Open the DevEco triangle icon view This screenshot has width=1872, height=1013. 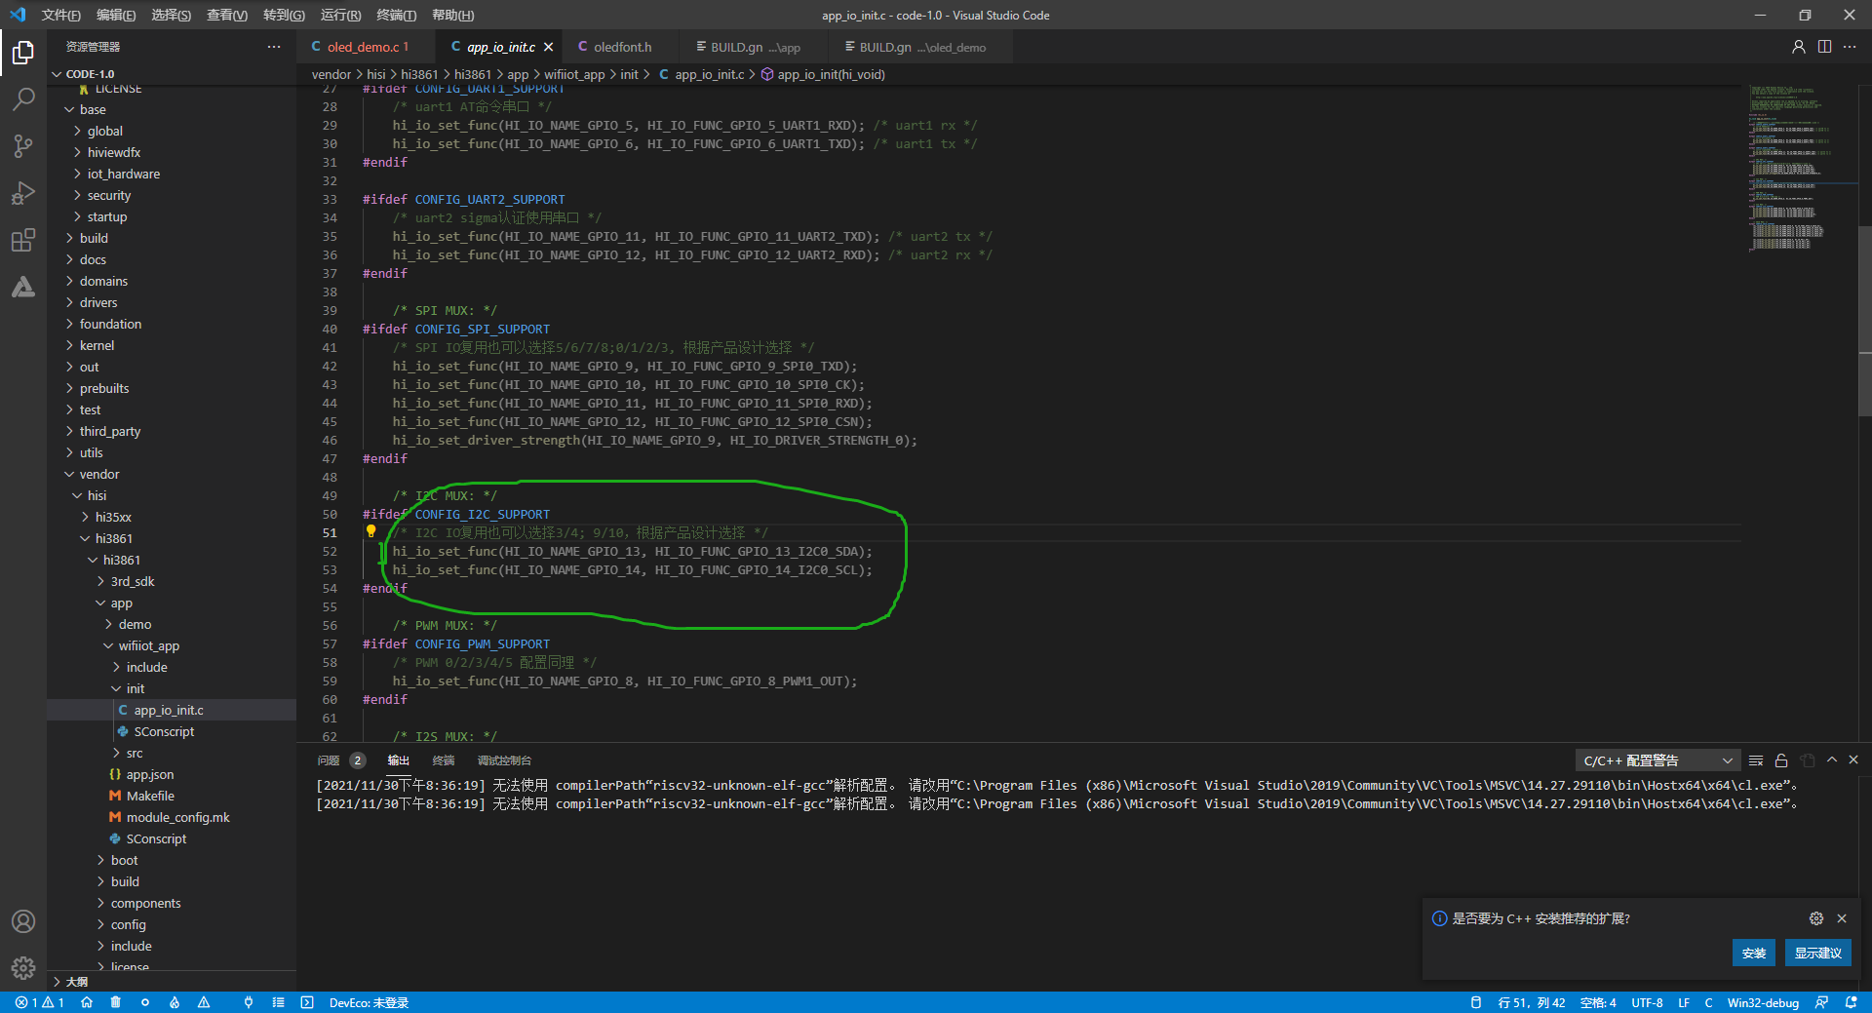(x=23, y=287)
